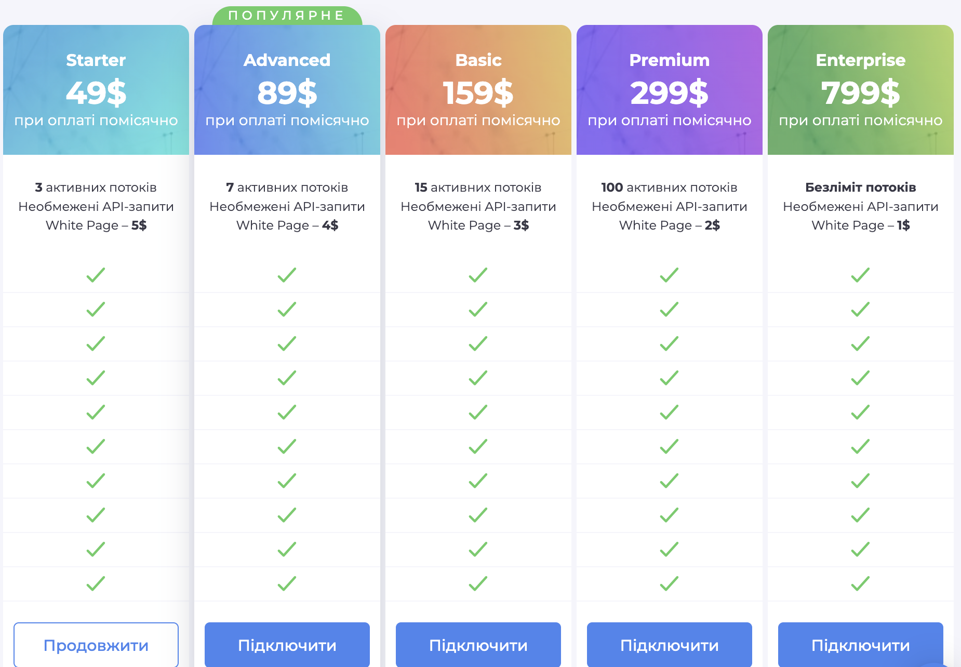
Task: Click the first checkmark in Starter column
Action: click(x=96, y=275)
